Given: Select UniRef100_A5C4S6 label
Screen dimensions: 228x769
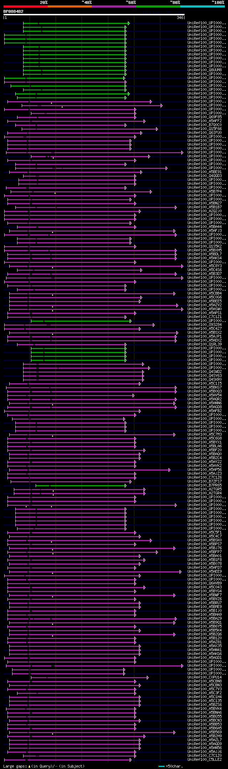Looking at the screenshot, I should (x=204, y=270).
